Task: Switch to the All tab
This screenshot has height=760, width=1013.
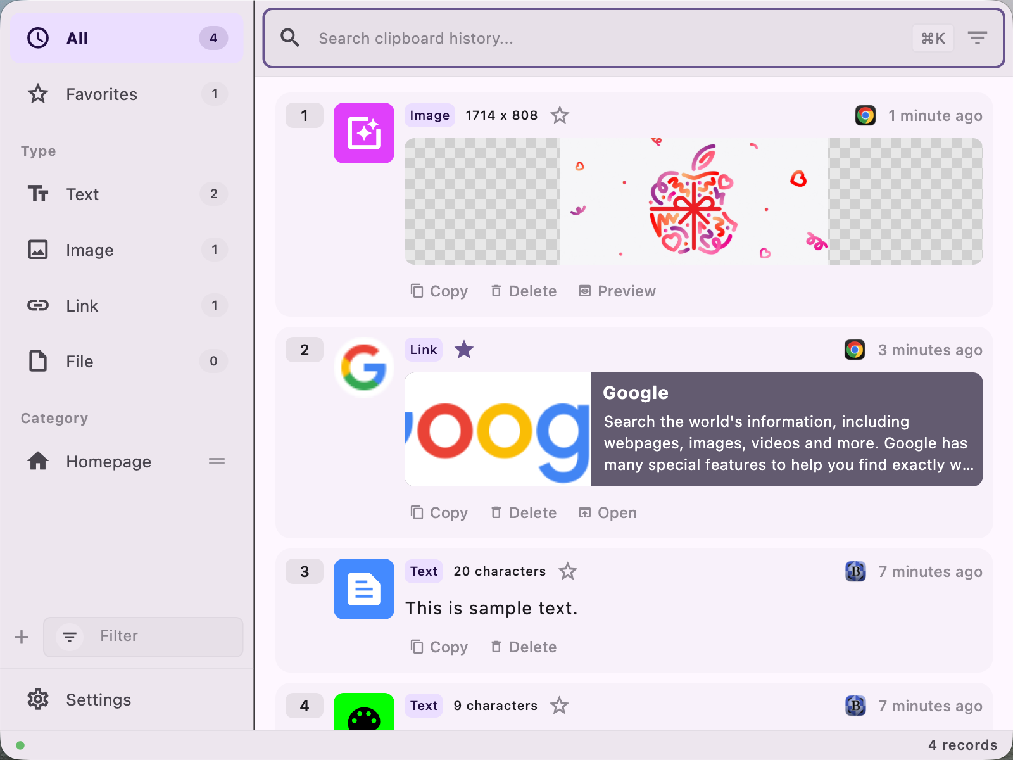Action: point(77,38)
